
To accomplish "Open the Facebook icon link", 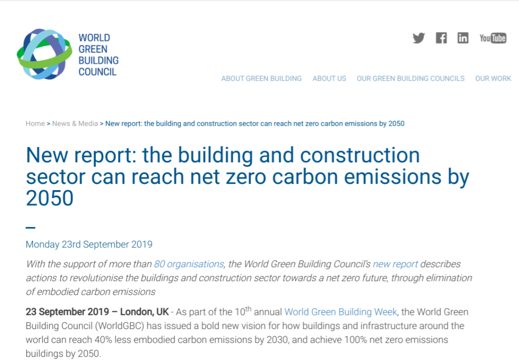I will point(441,38).
